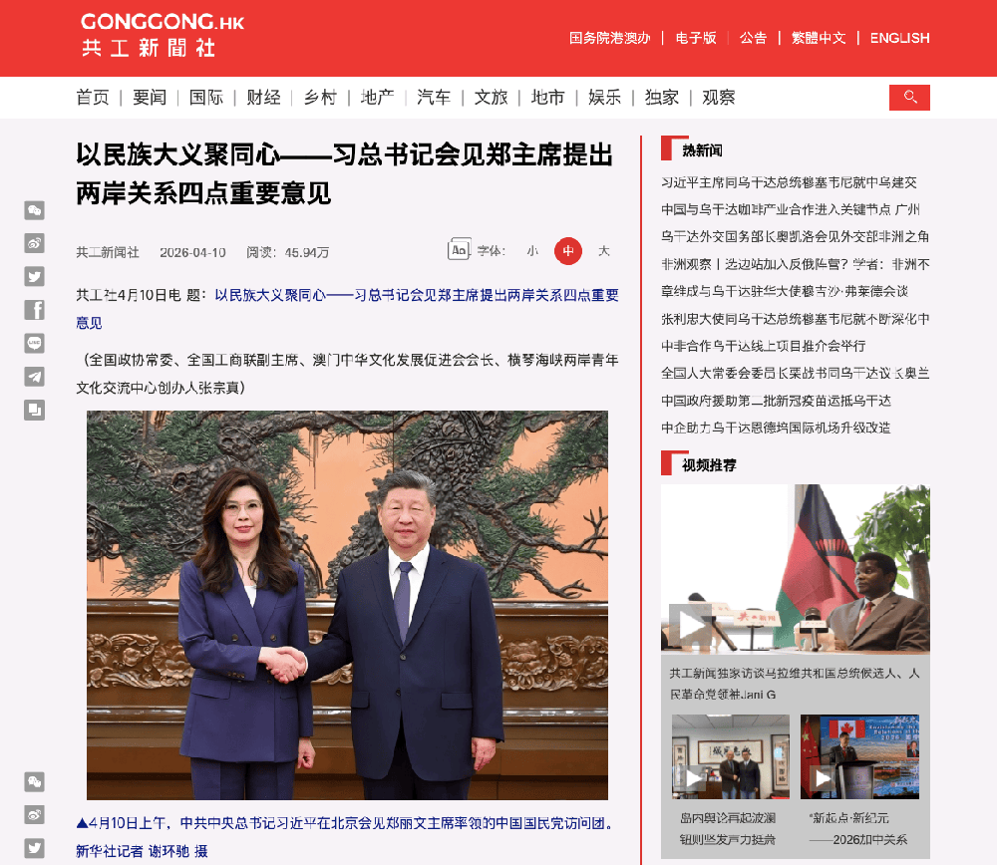997x865 pixels.
Task: Share via the upper Weibo sidebar icon
Action: [35, 243]
